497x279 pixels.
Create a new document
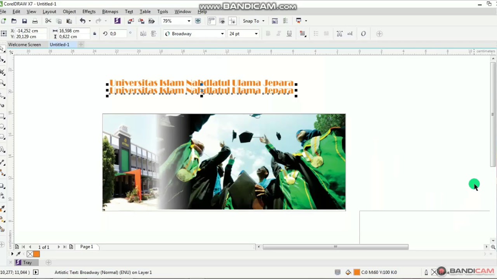coord(3,21)
